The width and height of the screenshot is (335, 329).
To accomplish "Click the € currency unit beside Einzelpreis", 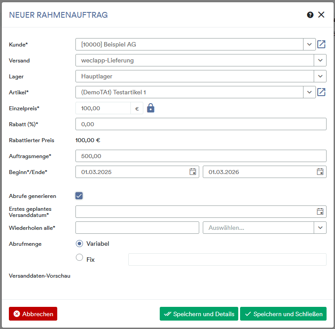I will [137, 108].
